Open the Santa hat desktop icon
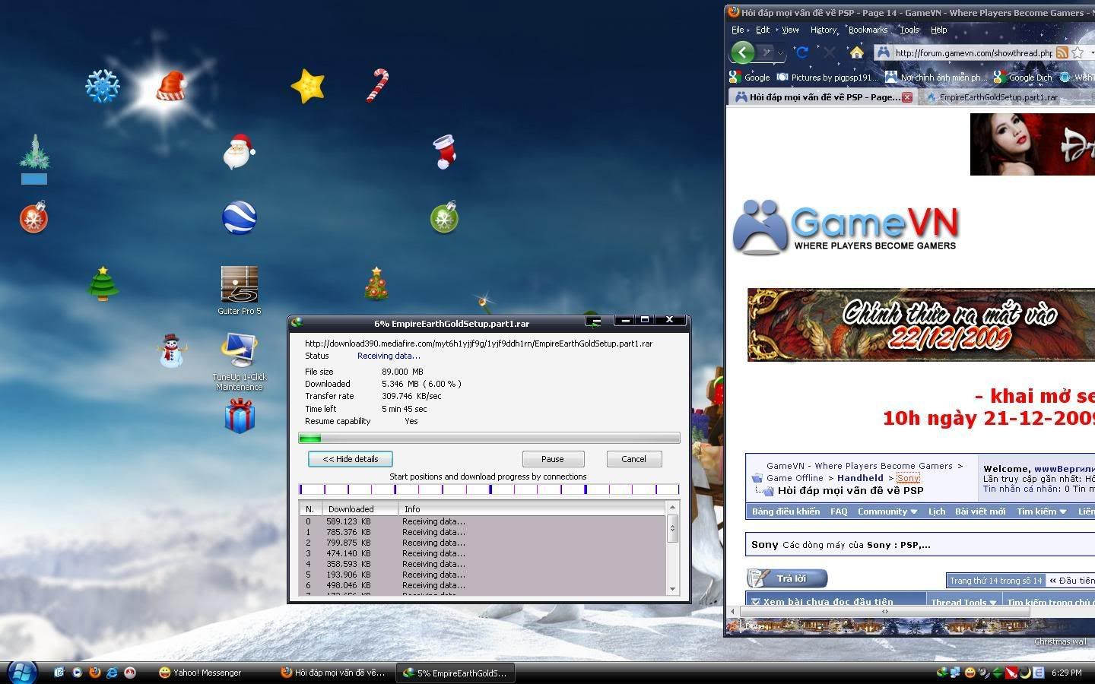1095x684 pixels. pyautogui.click(x=171, y=86)
